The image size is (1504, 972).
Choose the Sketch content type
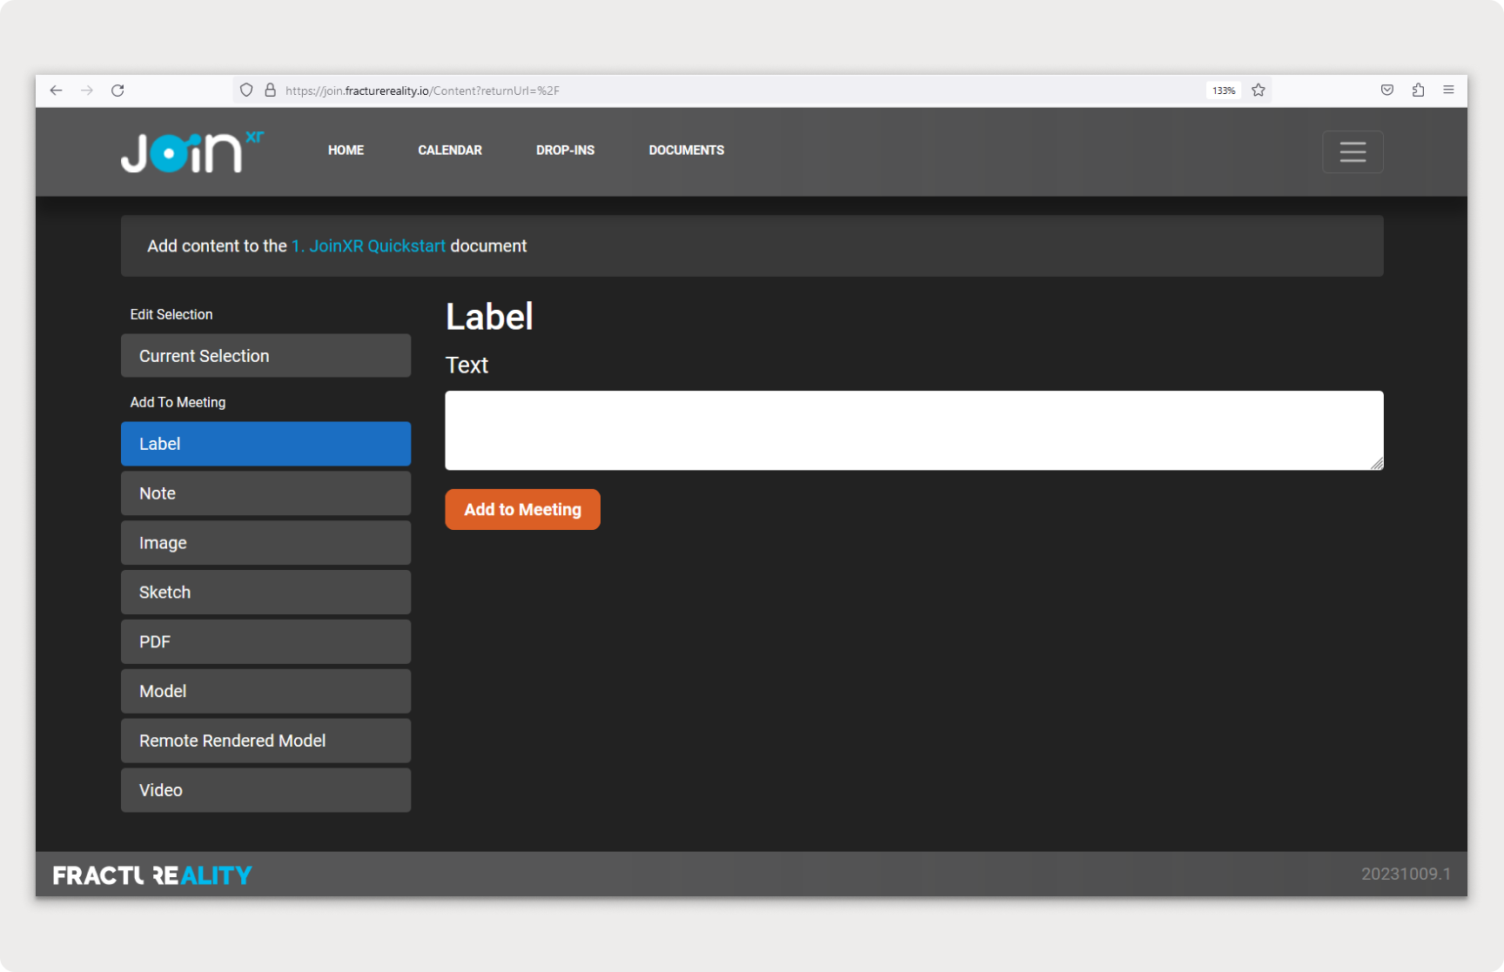[x=265, y=592]
